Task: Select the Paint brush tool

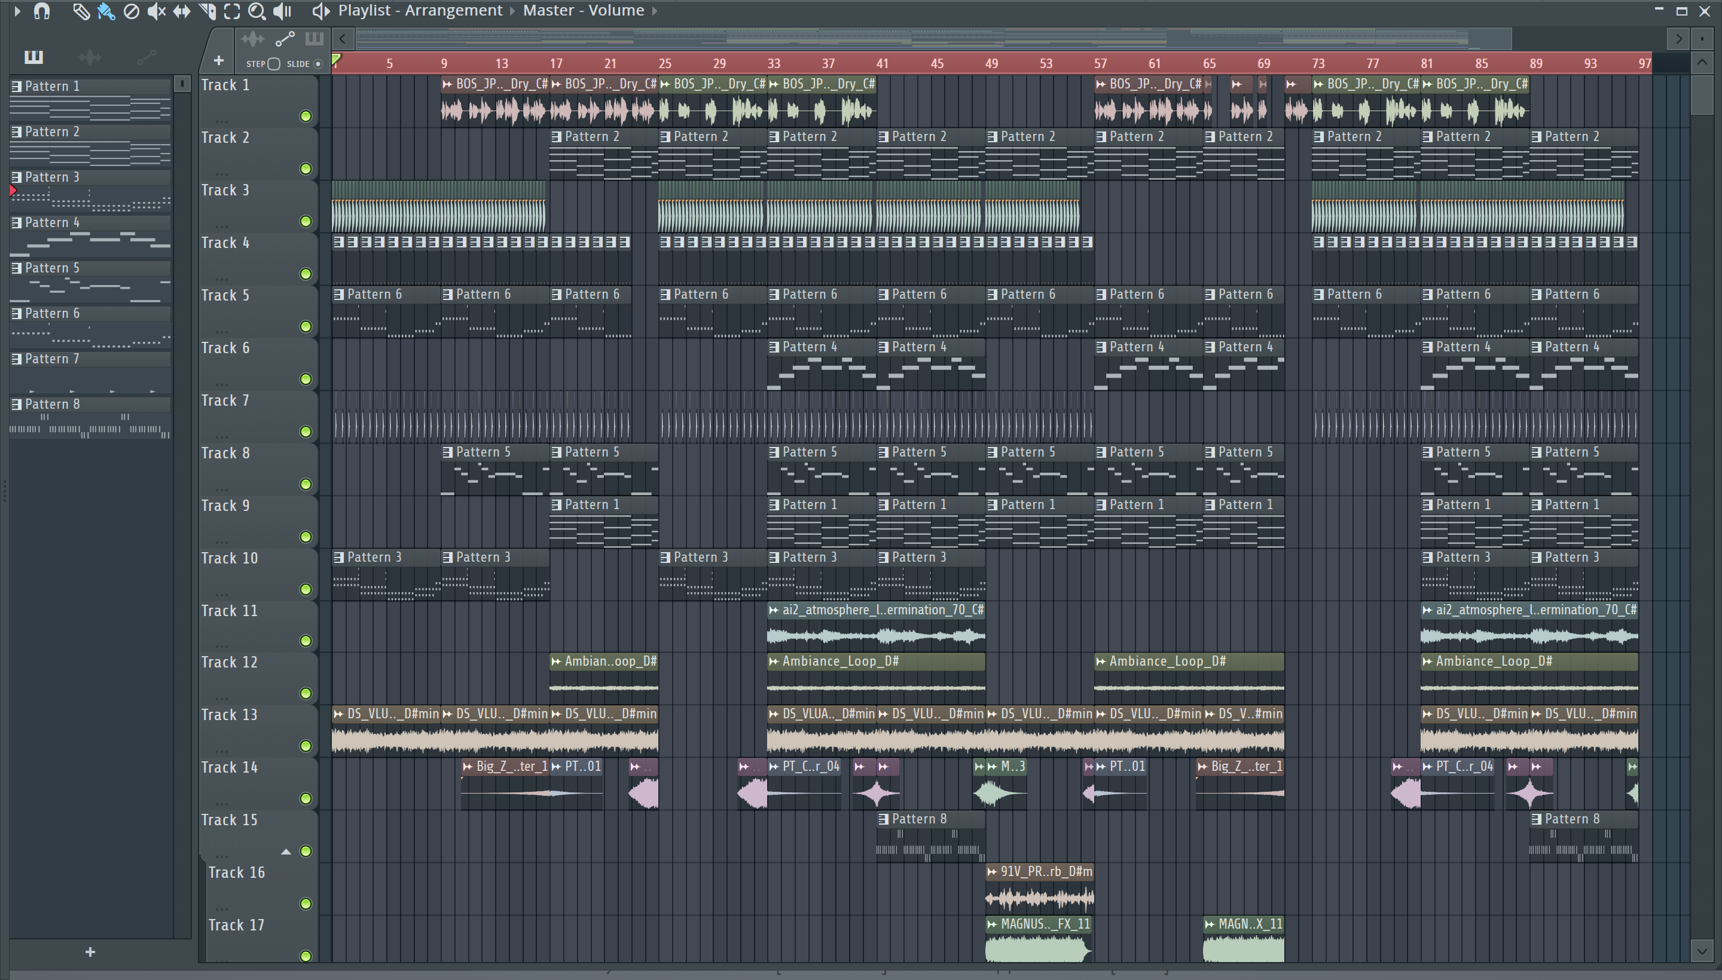Action: pyautogui.click(x=106, y=11)
